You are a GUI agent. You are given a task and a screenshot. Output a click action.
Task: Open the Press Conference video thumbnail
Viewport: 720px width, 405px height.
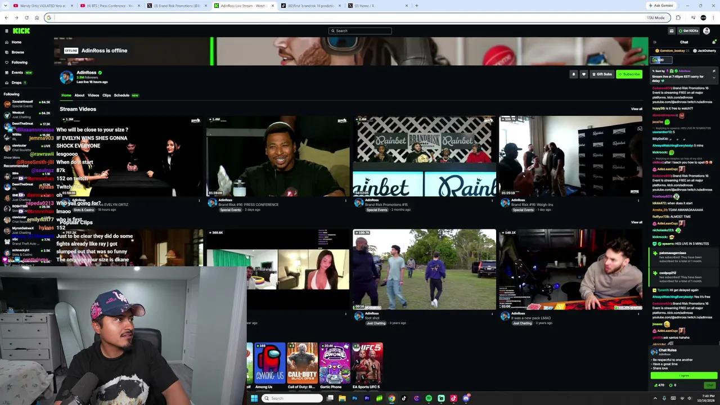[277, 156]
